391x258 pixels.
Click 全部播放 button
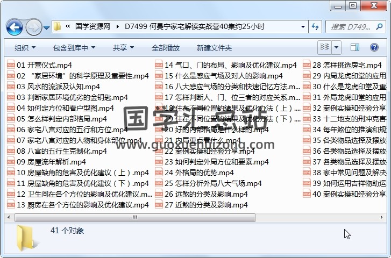[166, 48]
